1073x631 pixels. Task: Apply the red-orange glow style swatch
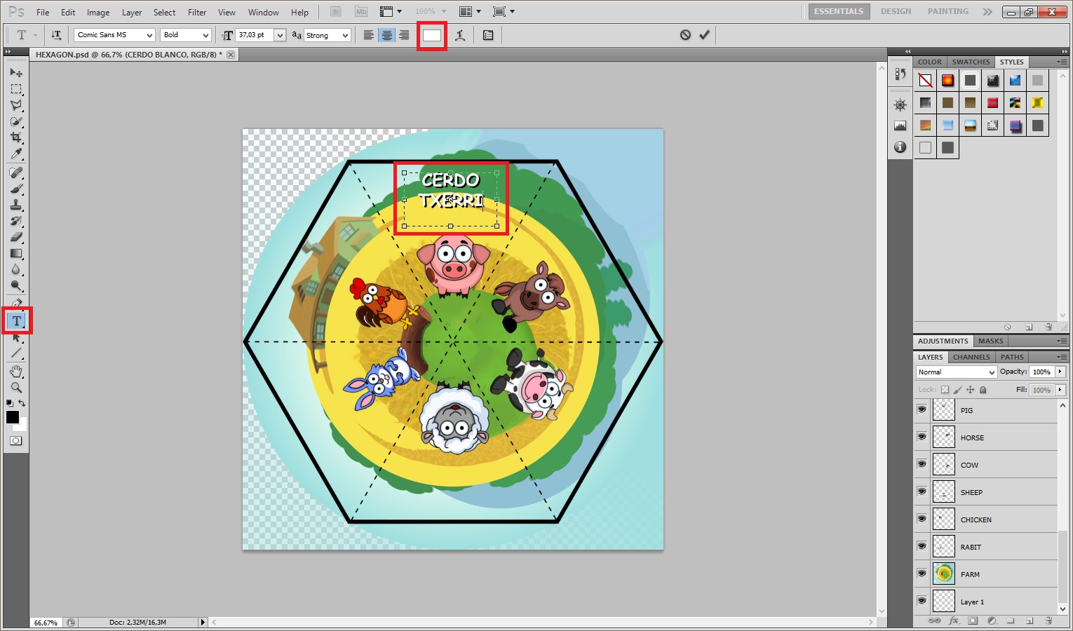[x=947, y=81]
